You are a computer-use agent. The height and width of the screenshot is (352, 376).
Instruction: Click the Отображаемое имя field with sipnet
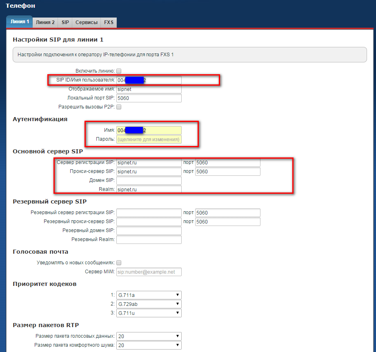click(149, 89)
